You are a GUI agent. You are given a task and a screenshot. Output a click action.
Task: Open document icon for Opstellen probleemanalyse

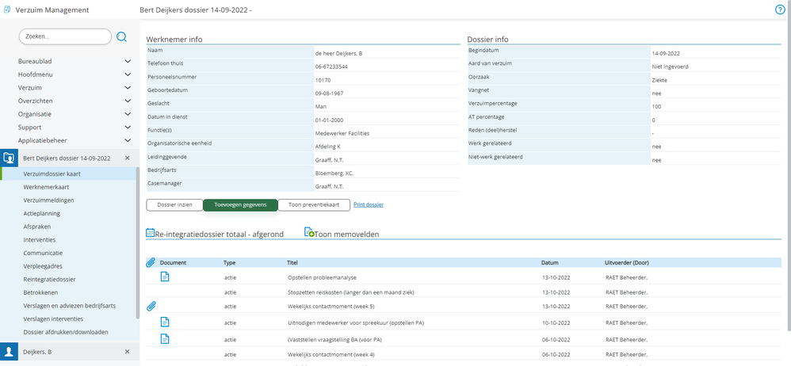[165, 276]
